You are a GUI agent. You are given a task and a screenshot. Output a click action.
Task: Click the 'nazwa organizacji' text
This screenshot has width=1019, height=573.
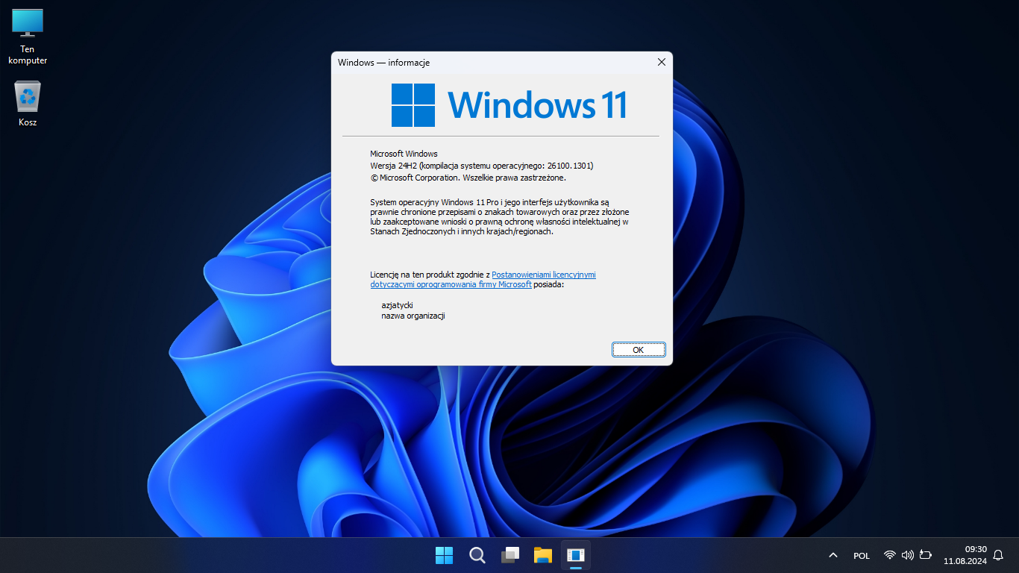pyautogui.click(x=413, y=316)
